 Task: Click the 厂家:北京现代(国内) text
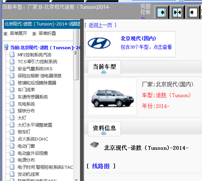pyautogui.click(x=168, y=85)
